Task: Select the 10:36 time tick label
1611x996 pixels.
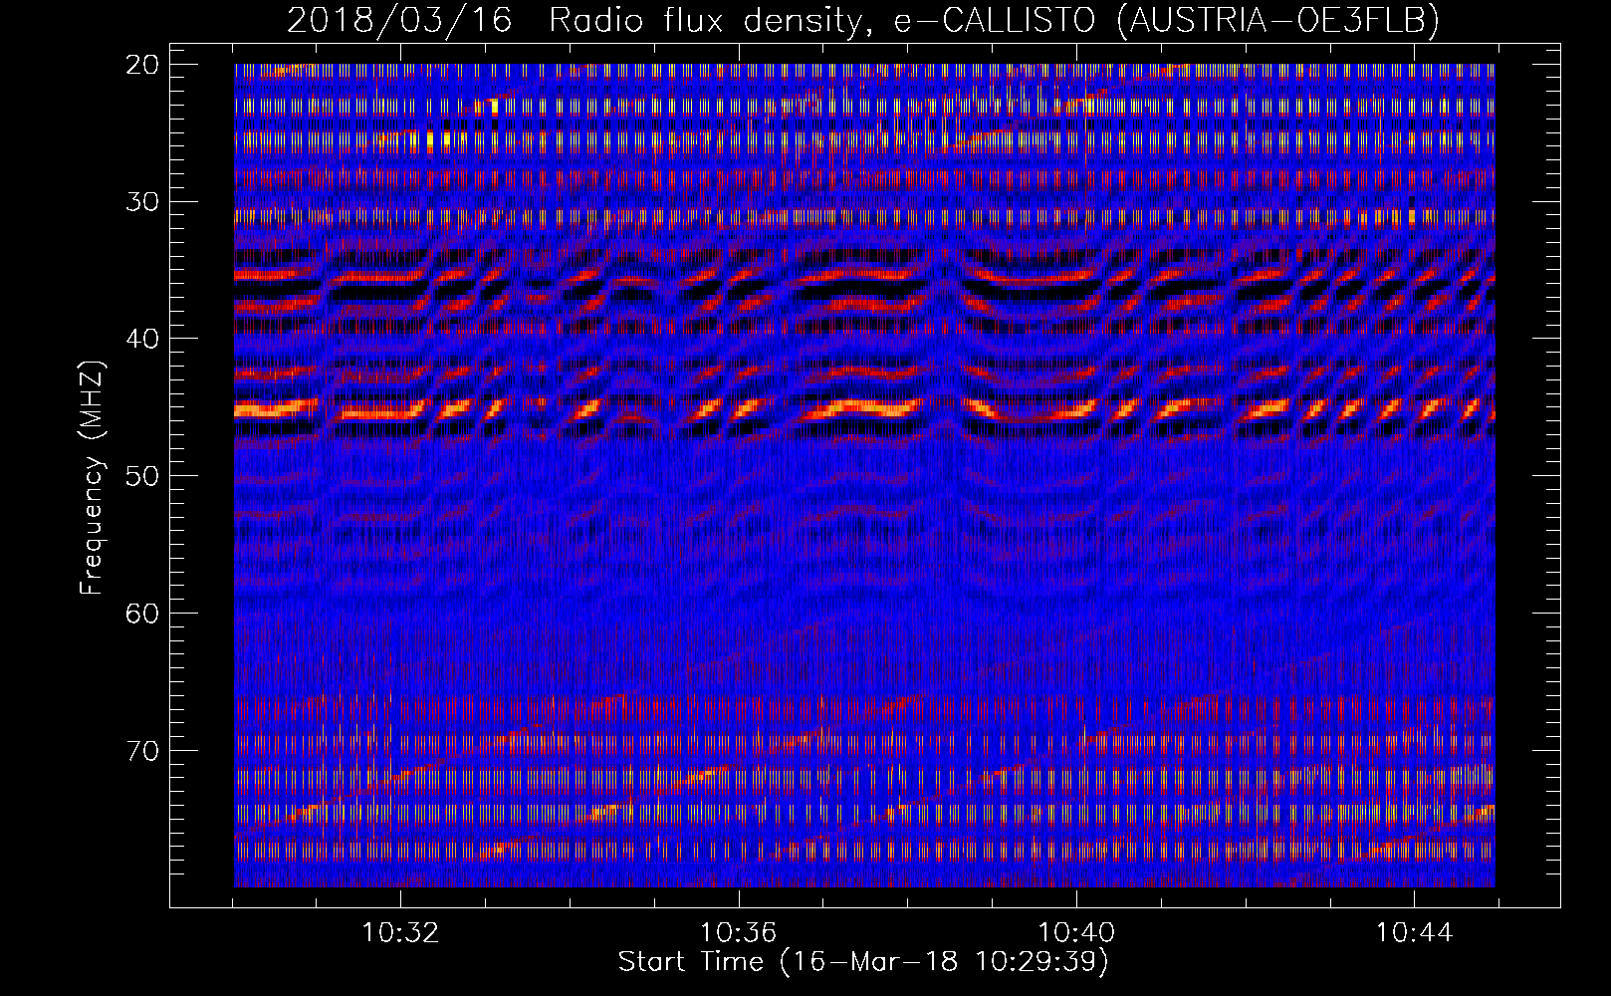Action: [738, 933]
